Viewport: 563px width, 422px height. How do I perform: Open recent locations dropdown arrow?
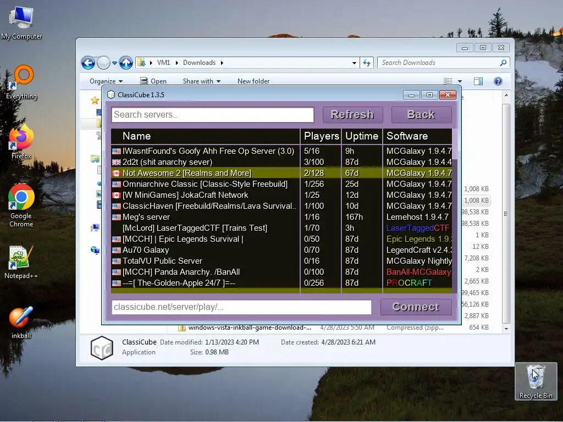click(114, 63)
